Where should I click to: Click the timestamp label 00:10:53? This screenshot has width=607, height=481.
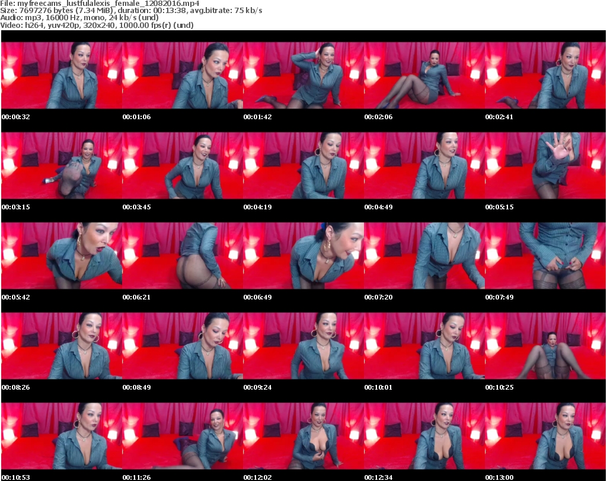[16, 477]
